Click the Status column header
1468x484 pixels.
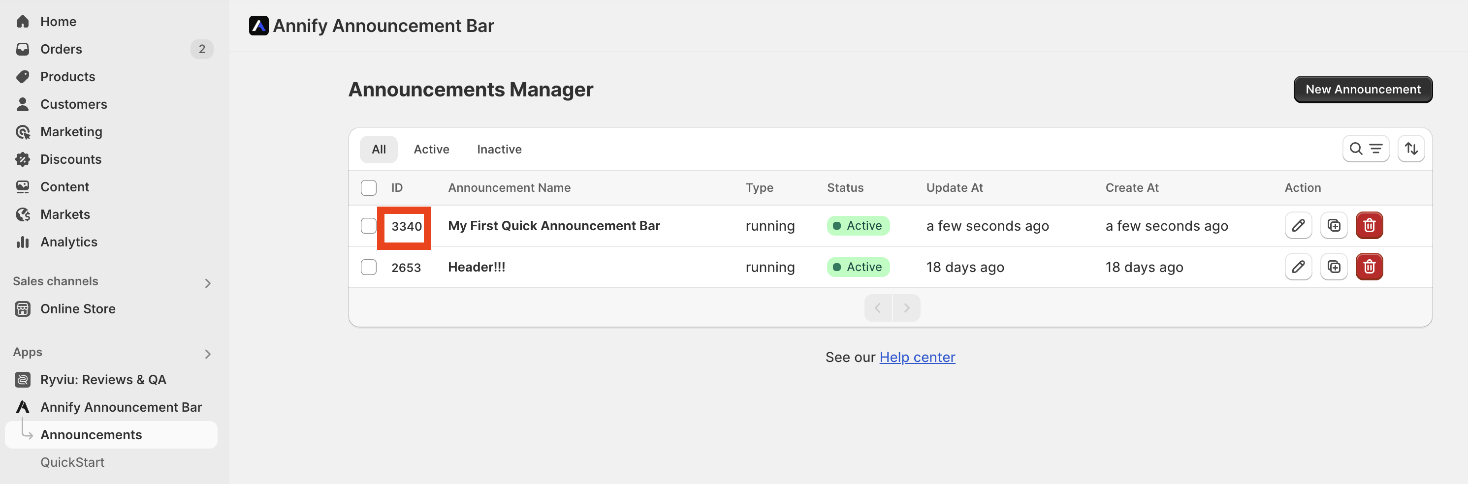[x=845, y=188]
